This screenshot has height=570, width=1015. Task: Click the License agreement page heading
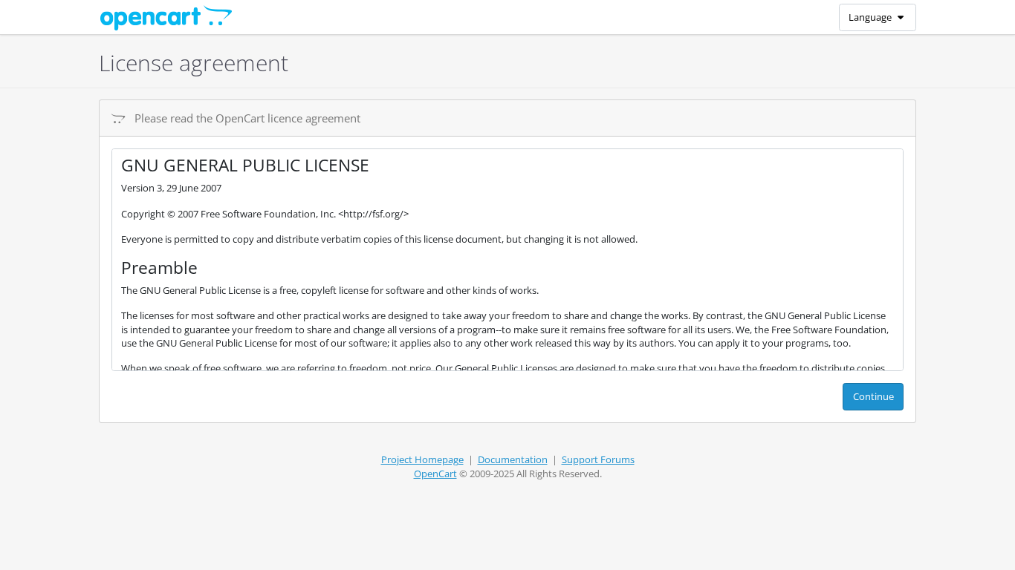193,63
